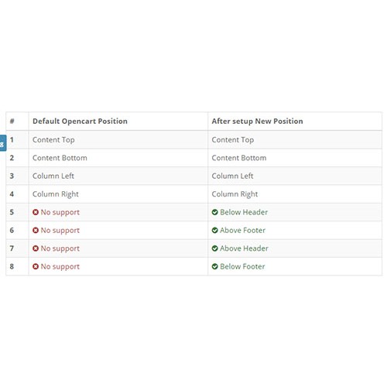Click the red cross icon in row 6
The width and height of the screenshot is (387, 387).
36,230
